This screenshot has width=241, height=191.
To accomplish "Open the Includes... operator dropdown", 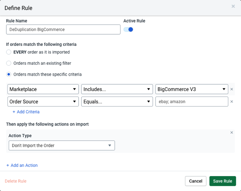I will (117, 89).
